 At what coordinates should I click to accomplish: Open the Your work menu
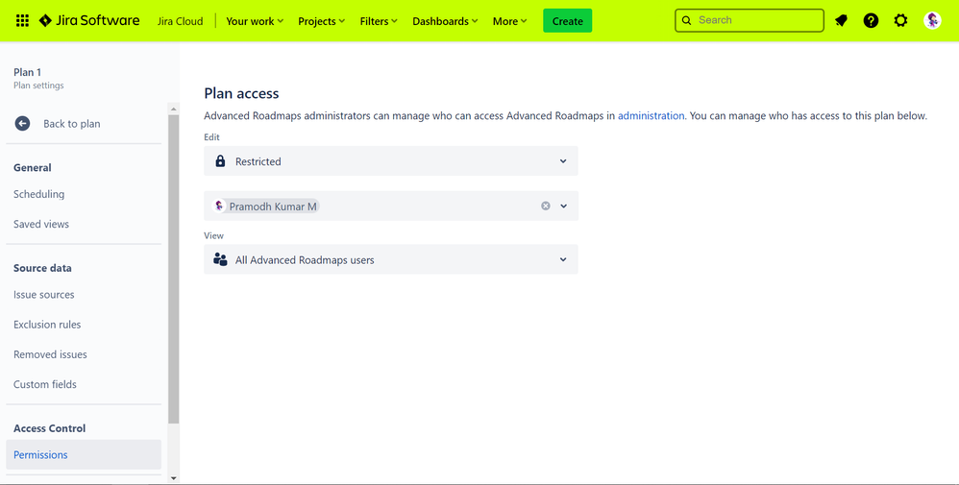click(x=255, y=21)
